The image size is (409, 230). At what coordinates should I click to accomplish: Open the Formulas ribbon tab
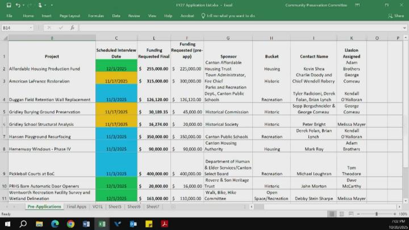(x=96, y=16)
